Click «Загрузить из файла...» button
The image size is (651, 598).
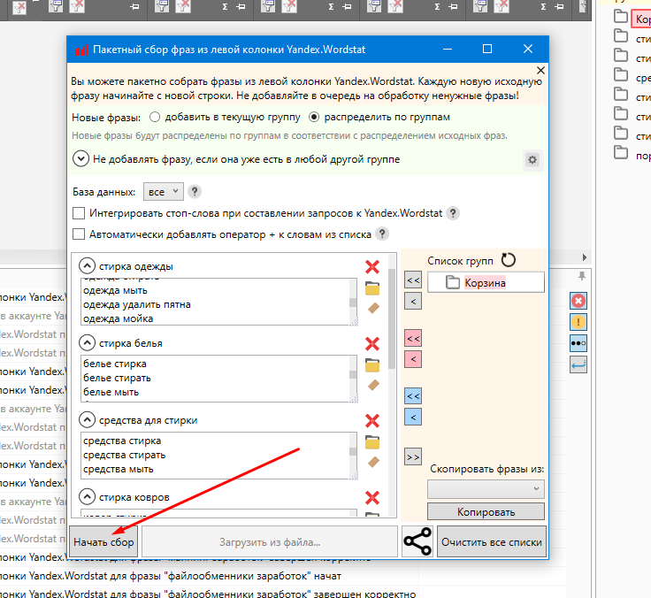tap(270, 542)
